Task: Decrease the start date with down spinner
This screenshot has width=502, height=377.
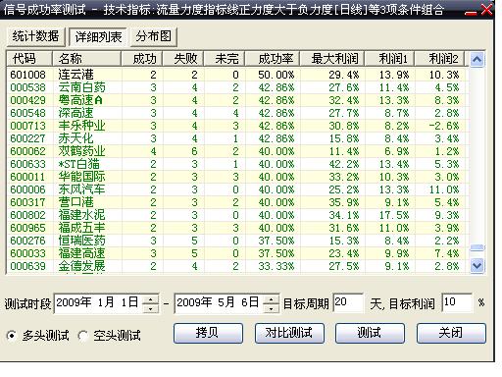Action: [151, 308]
